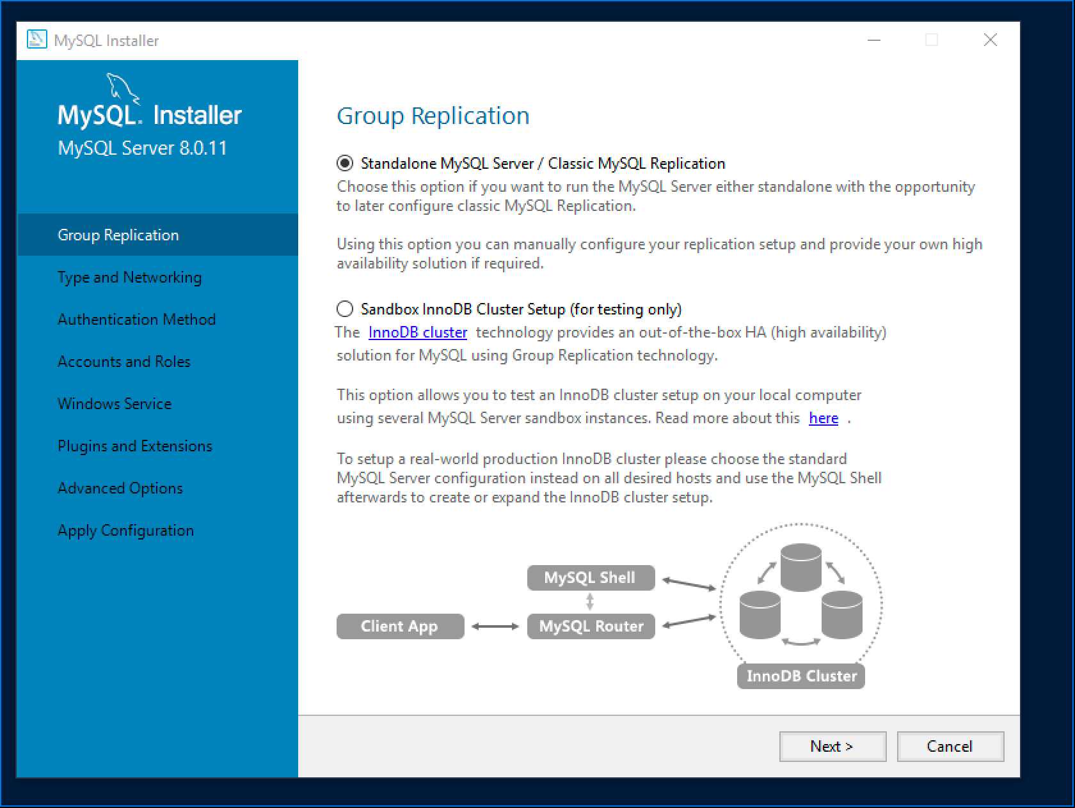The image size is (1075, 808).
Task: Switch to Advanced Options step
Action: pyautogui.click(x=120, y=488)
